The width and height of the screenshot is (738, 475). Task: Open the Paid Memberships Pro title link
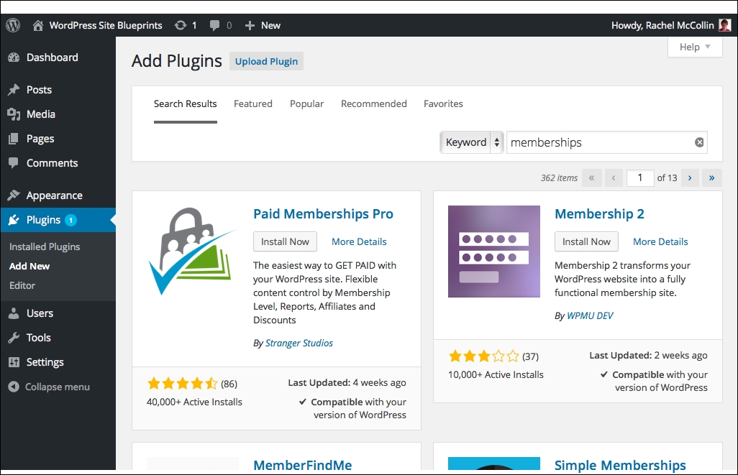click(x=324, y=214)
